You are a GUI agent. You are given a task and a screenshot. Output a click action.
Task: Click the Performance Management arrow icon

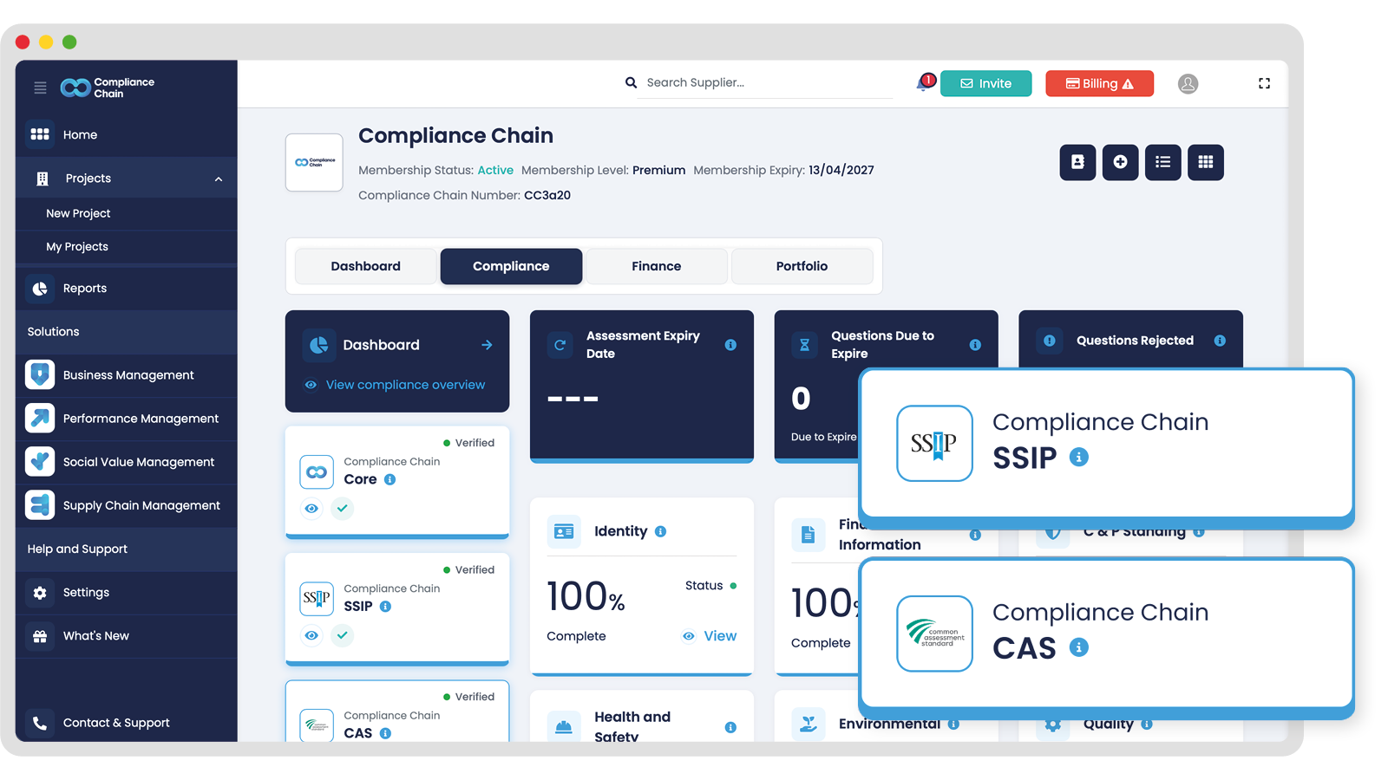click(40, 418)
